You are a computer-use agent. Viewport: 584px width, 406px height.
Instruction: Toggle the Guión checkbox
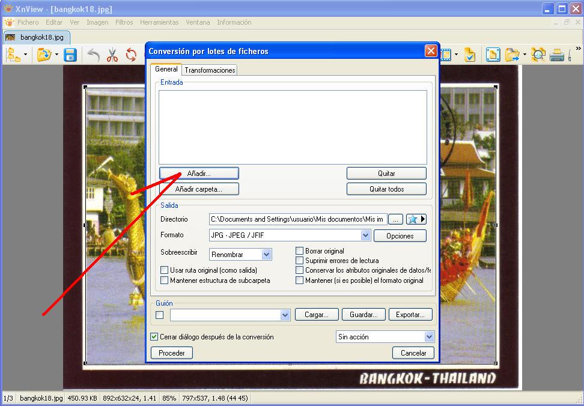tap(160, 315)
